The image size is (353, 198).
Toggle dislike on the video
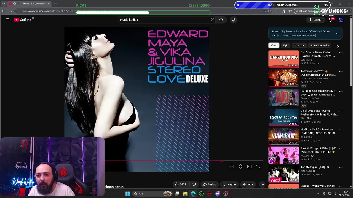pos(194,185)
